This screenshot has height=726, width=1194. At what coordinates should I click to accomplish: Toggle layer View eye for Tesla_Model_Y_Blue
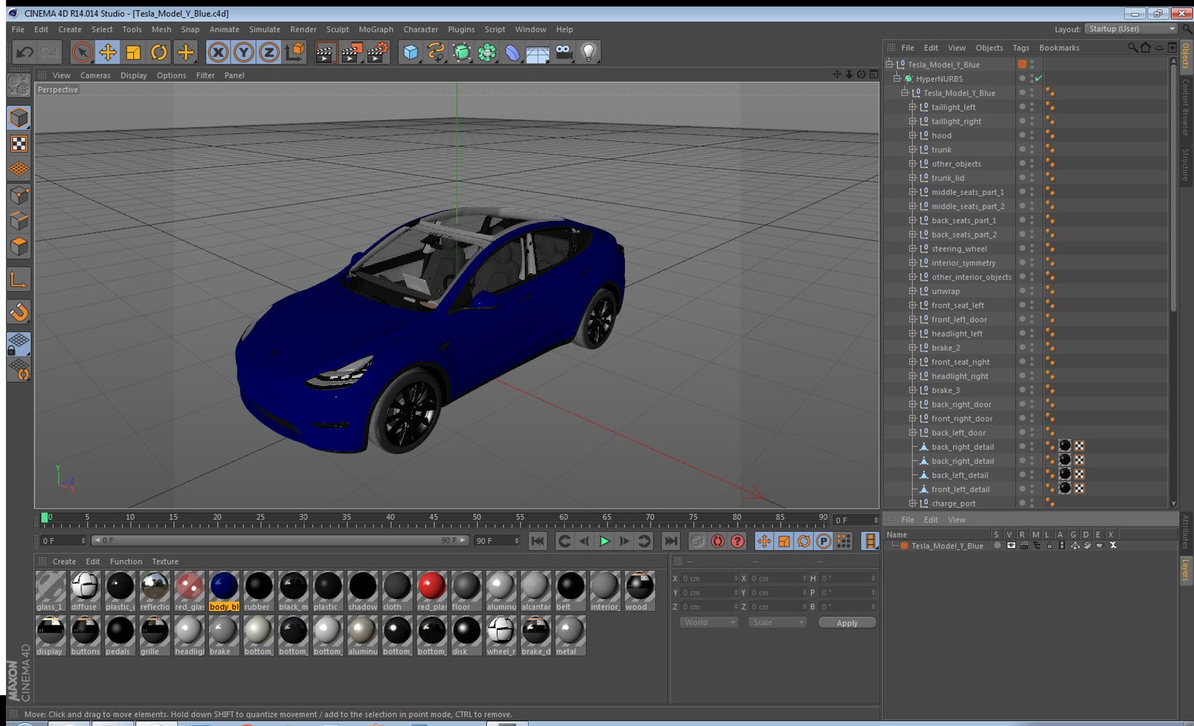point(1011,546)
